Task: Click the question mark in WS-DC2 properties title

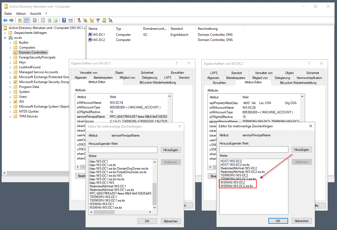Action: 309,63
